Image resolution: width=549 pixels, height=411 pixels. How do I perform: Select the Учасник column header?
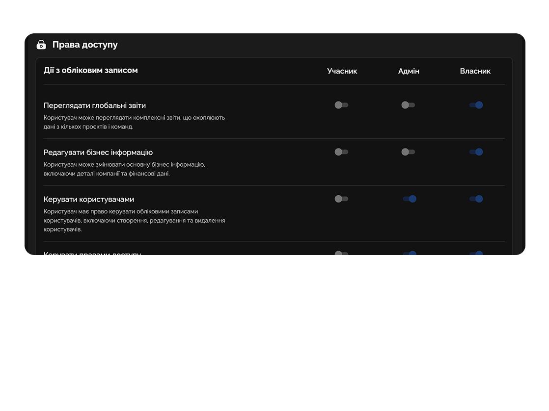pyautogui.click(x=342, y=71)
